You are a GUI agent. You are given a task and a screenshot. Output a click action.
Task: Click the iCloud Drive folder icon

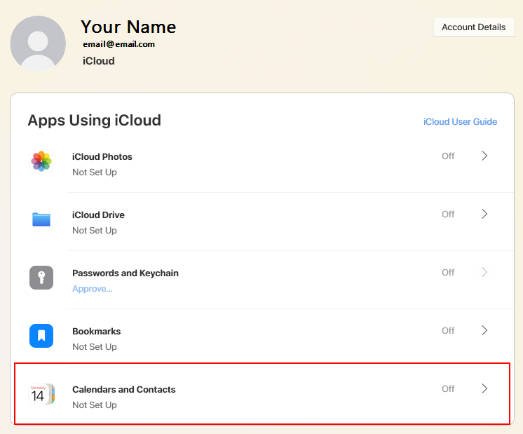[x=41, y=219]
